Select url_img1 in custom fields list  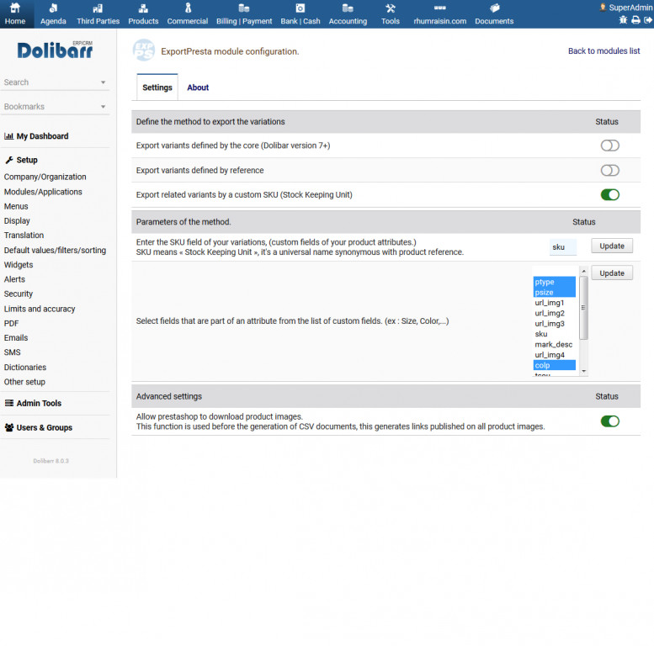pyautogui.click(x=555, y=303)
